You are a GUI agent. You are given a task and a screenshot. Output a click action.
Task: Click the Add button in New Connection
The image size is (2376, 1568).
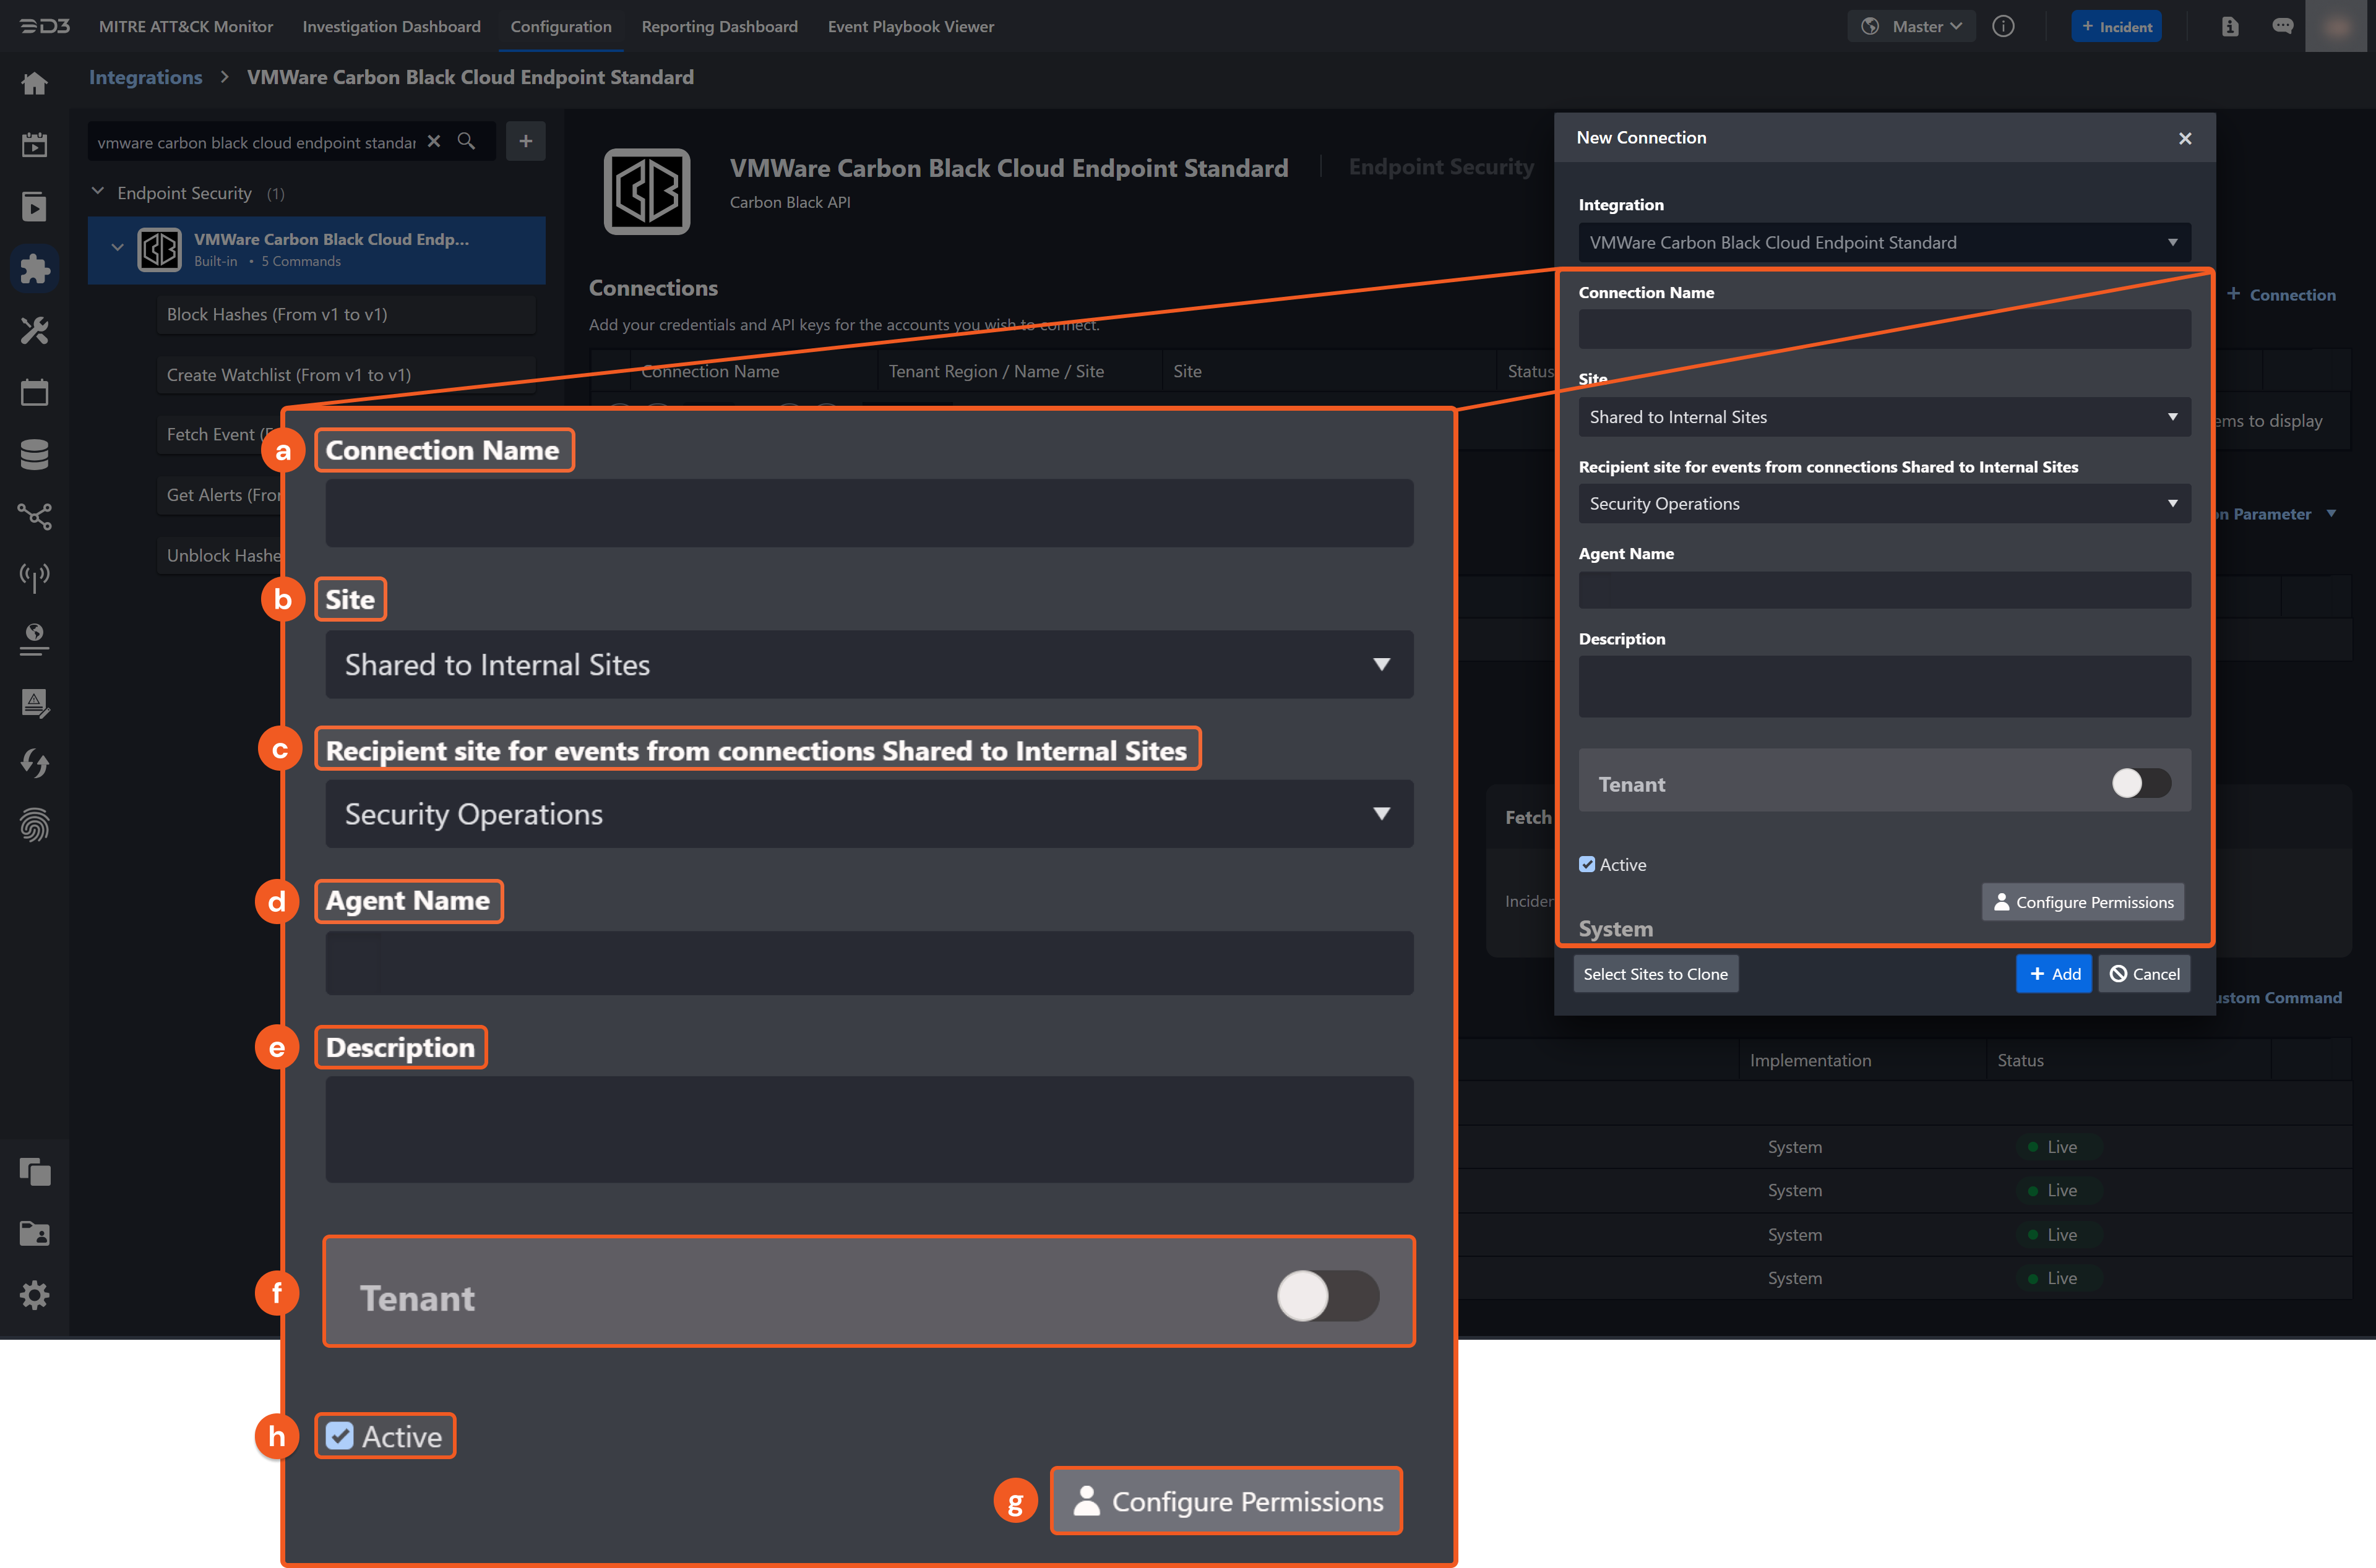[x=2053, y=974]
